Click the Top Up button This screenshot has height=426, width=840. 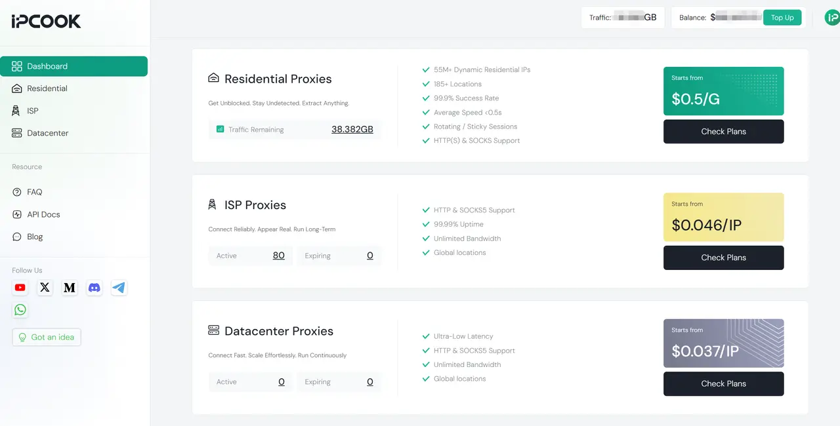(x=782, y=18)
